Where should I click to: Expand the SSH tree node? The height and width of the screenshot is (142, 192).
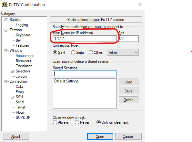tap(12, 97)
